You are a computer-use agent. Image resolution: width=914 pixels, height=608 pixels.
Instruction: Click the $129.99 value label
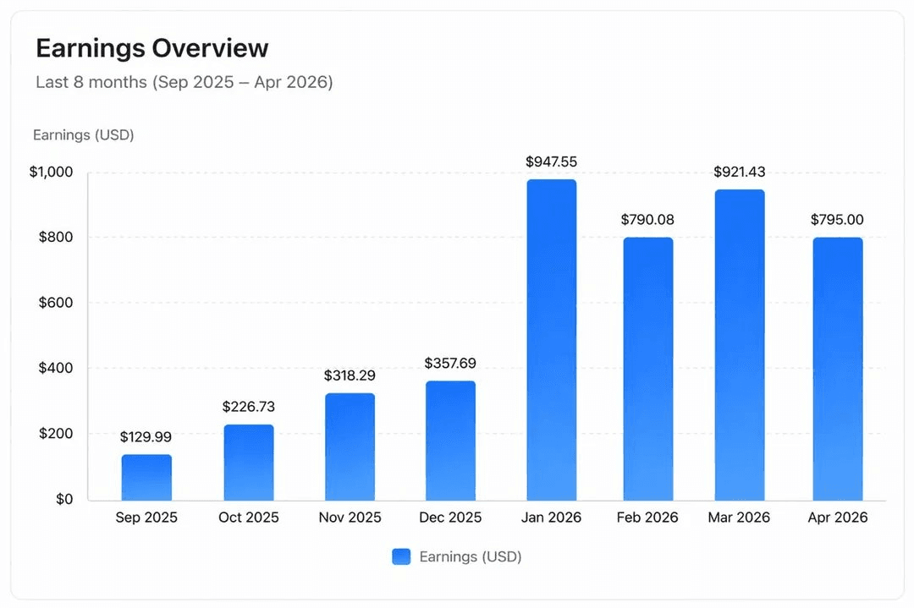coord(146,437)
